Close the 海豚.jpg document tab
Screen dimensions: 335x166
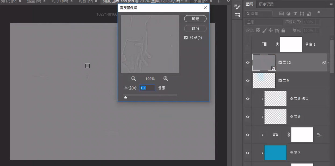(96, 1)
